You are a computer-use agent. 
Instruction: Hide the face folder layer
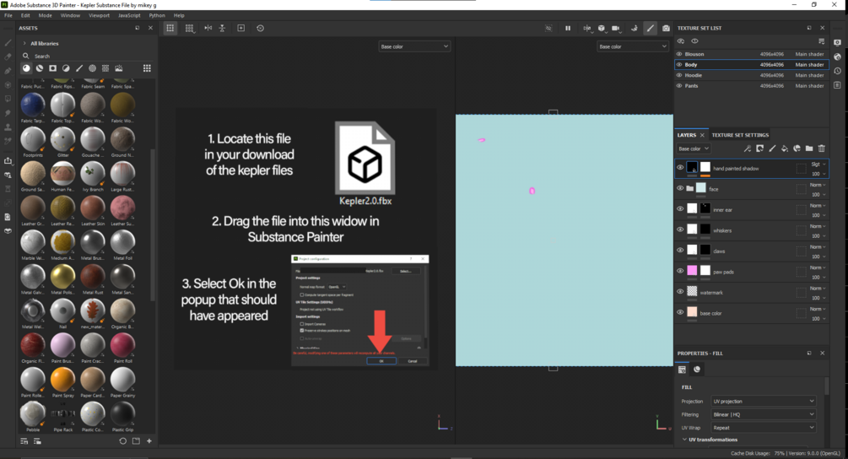[680, 189]
